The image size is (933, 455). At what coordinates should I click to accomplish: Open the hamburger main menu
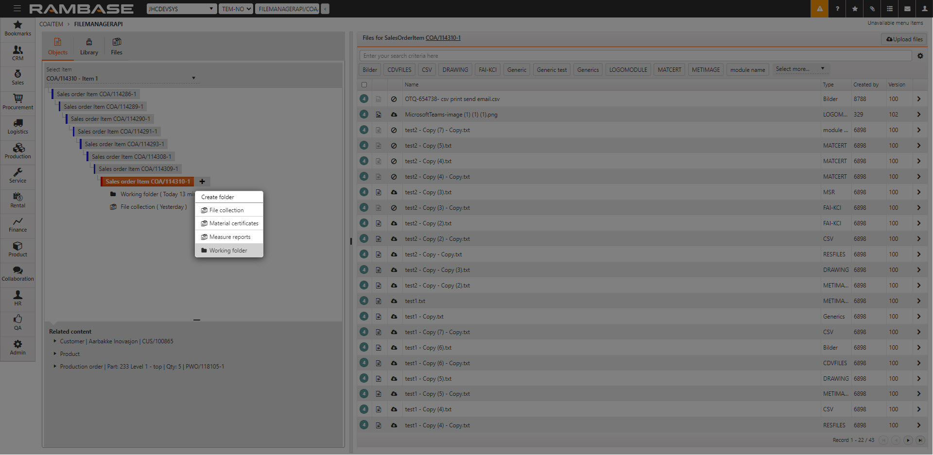[x=17, y=9]
